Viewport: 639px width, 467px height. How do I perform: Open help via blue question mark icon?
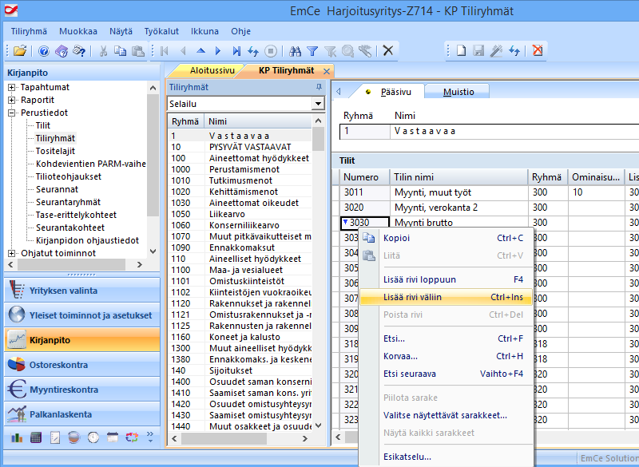tap(44, 51)
